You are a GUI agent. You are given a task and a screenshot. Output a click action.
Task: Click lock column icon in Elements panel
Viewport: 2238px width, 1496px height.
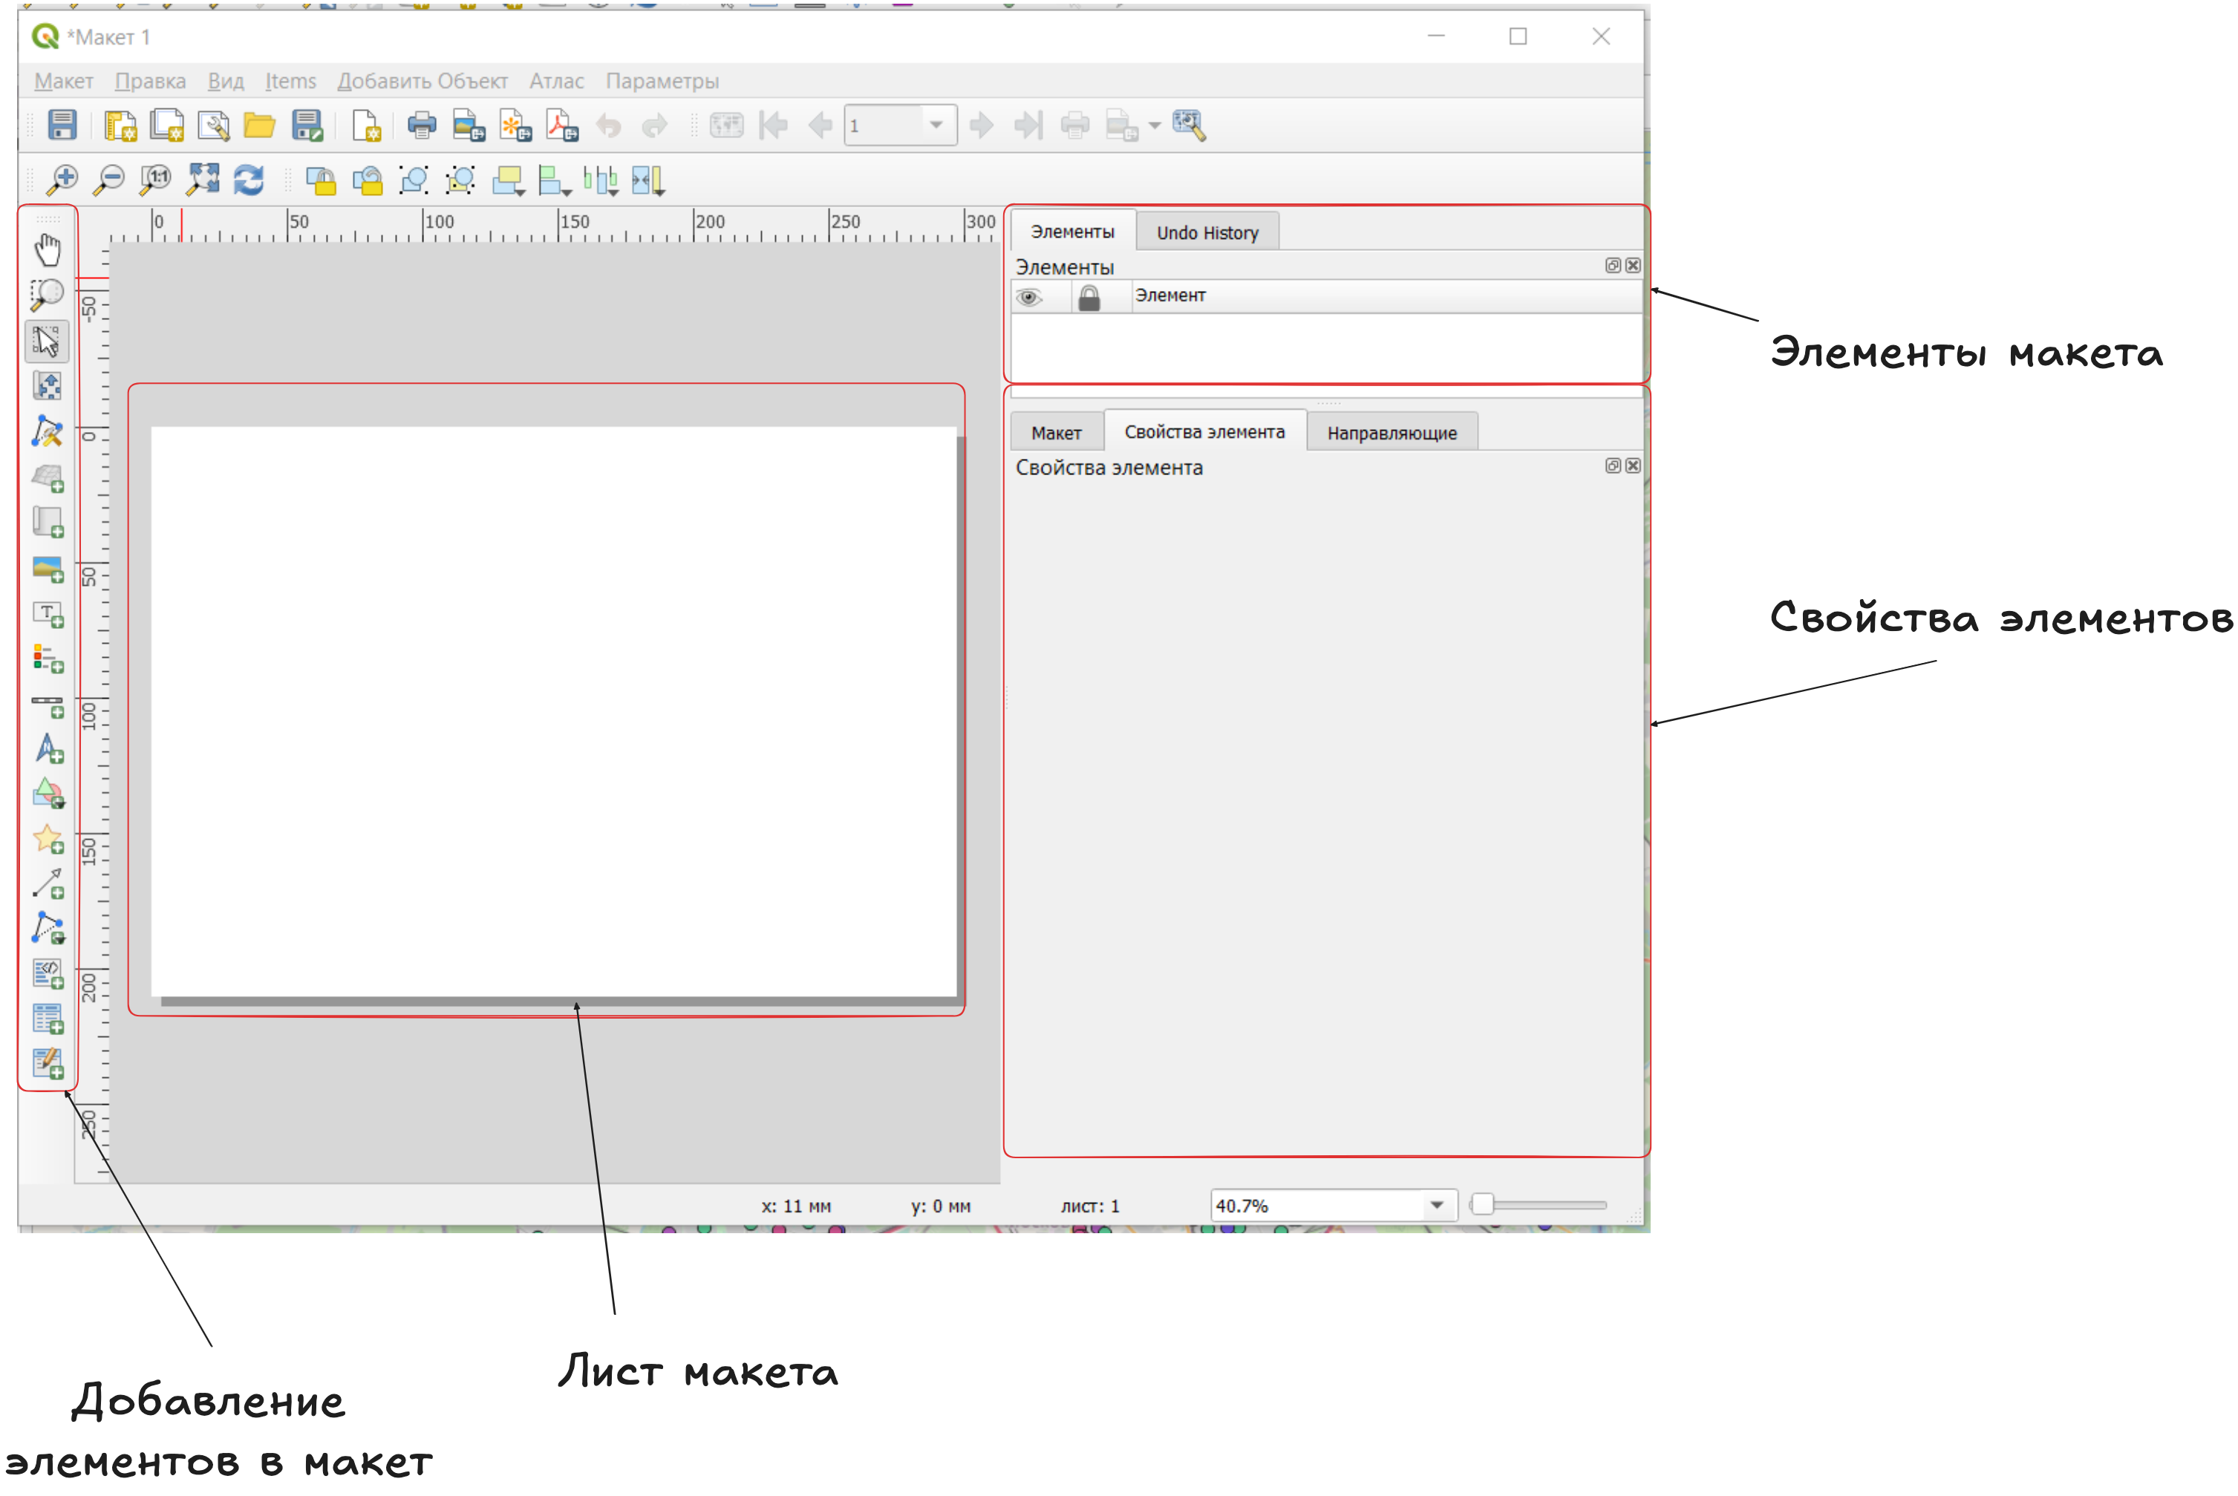click(x=1089, y=298)
